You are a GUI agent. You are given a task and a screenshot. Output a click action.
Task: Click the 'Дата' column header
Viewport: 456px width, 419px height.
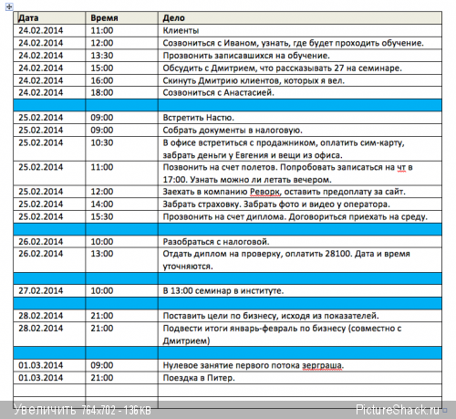[x=49, y=18]
